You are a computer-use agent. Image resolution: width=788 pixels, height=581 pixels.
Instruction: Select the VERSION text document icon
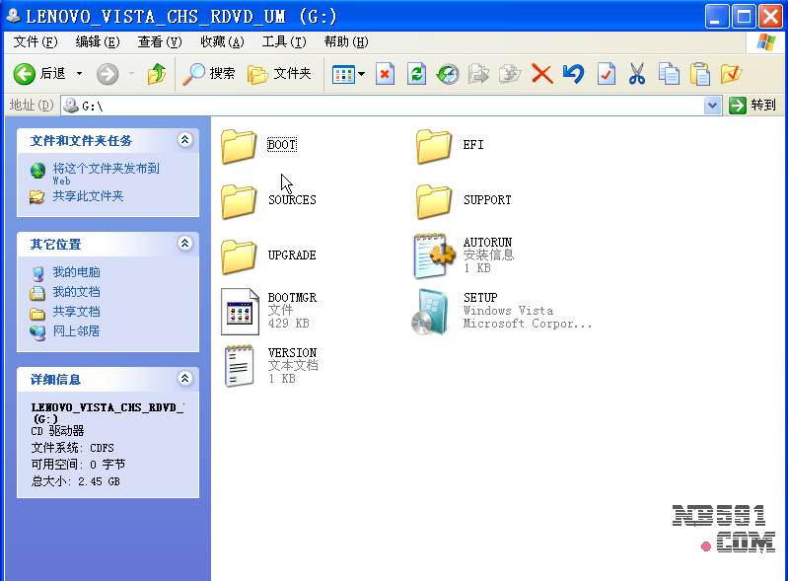239,365
